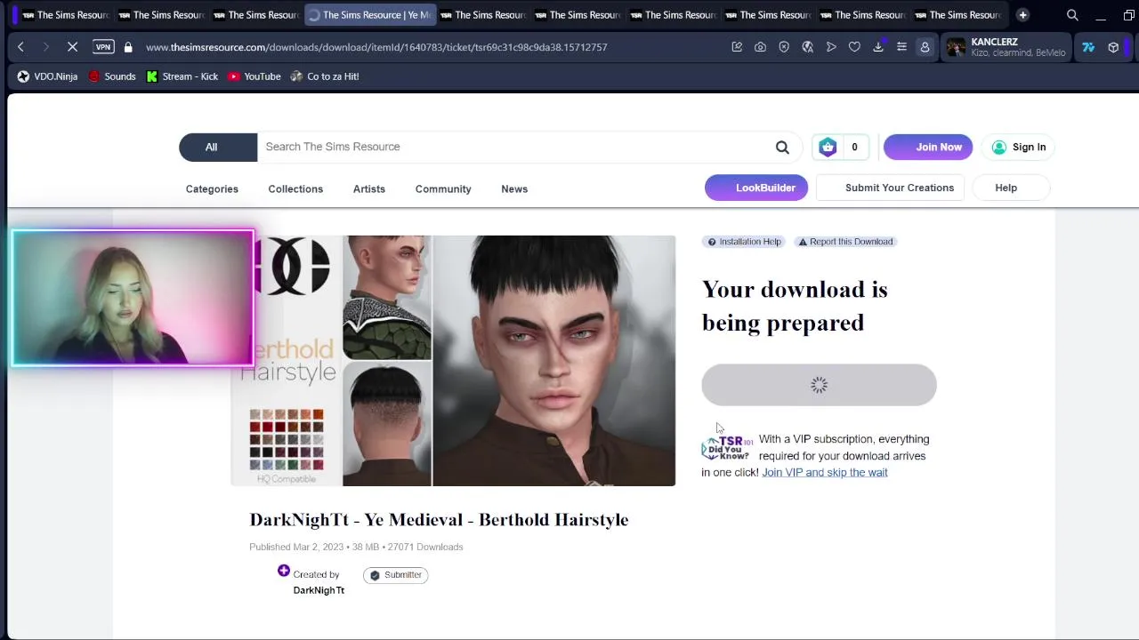The image size is (1139, 640).
Task: Open the Community menu
Action: [443, 188]
